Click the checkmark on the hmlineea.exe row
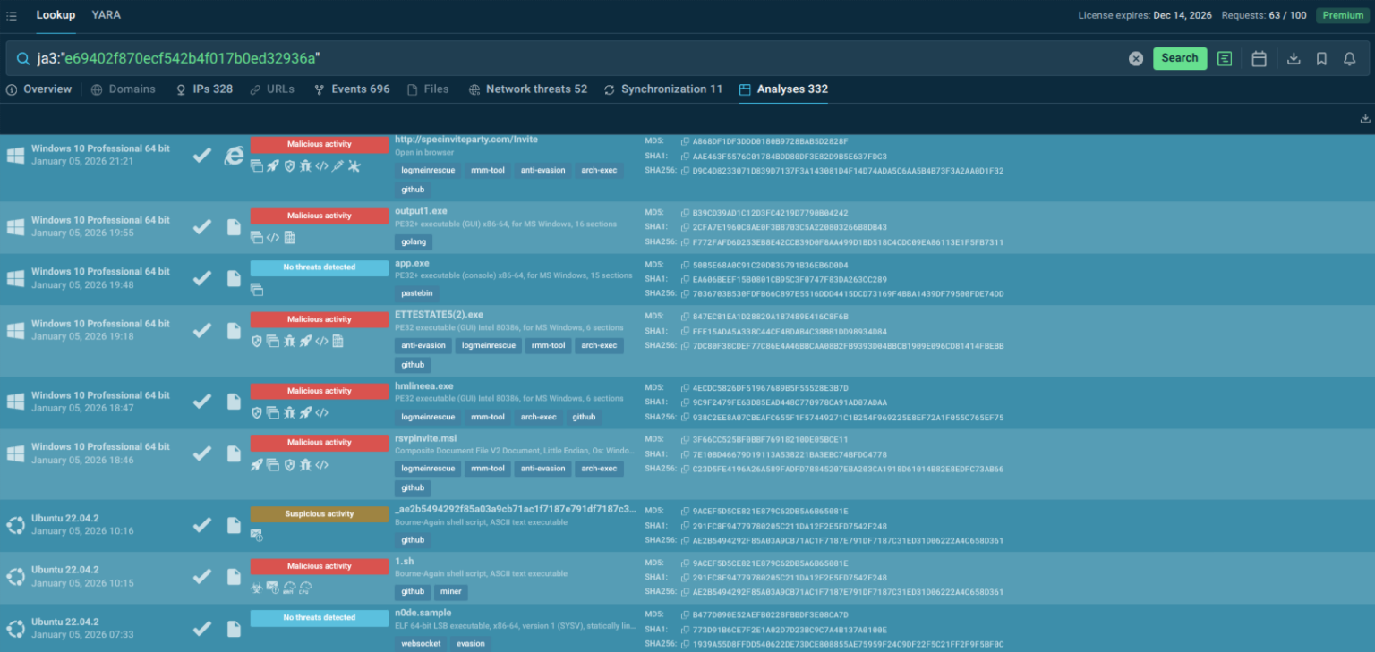The height and width of the screenshot is (652, 1375). (x=201, y=401)
